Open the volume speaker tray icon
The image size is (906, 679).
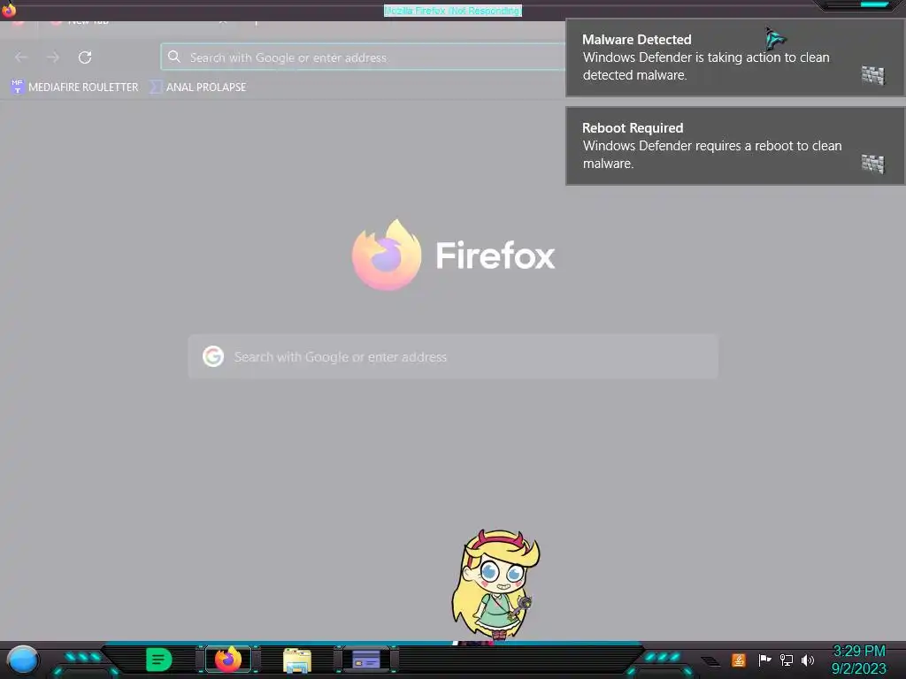pos(807,660)
